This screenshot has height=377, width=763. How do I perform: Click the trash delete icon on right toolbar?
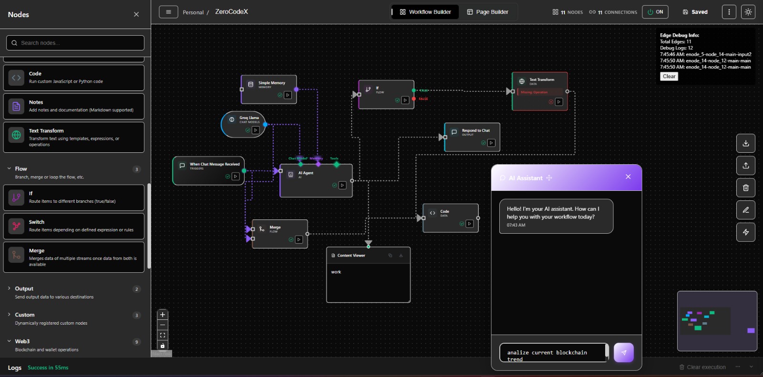click(746, 188)
